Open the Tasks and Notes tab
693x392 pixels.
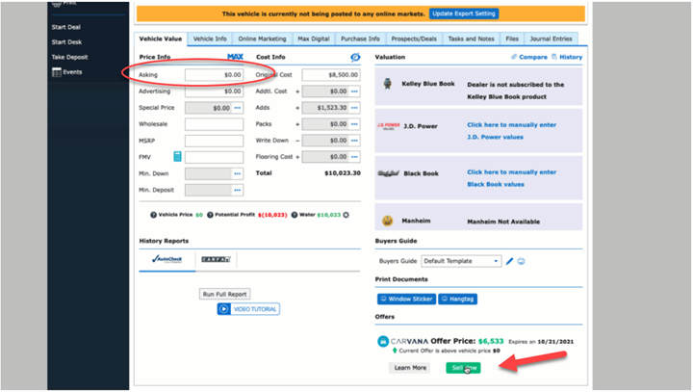point(471,39)
